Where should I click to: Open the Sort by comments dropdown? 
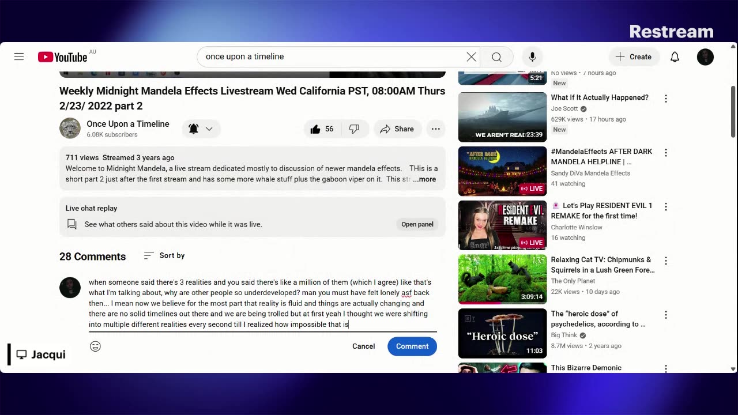click(x=164, y=255)
